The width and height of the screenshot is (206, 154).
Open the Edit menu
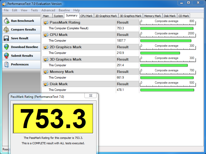[x=15, y=10]
